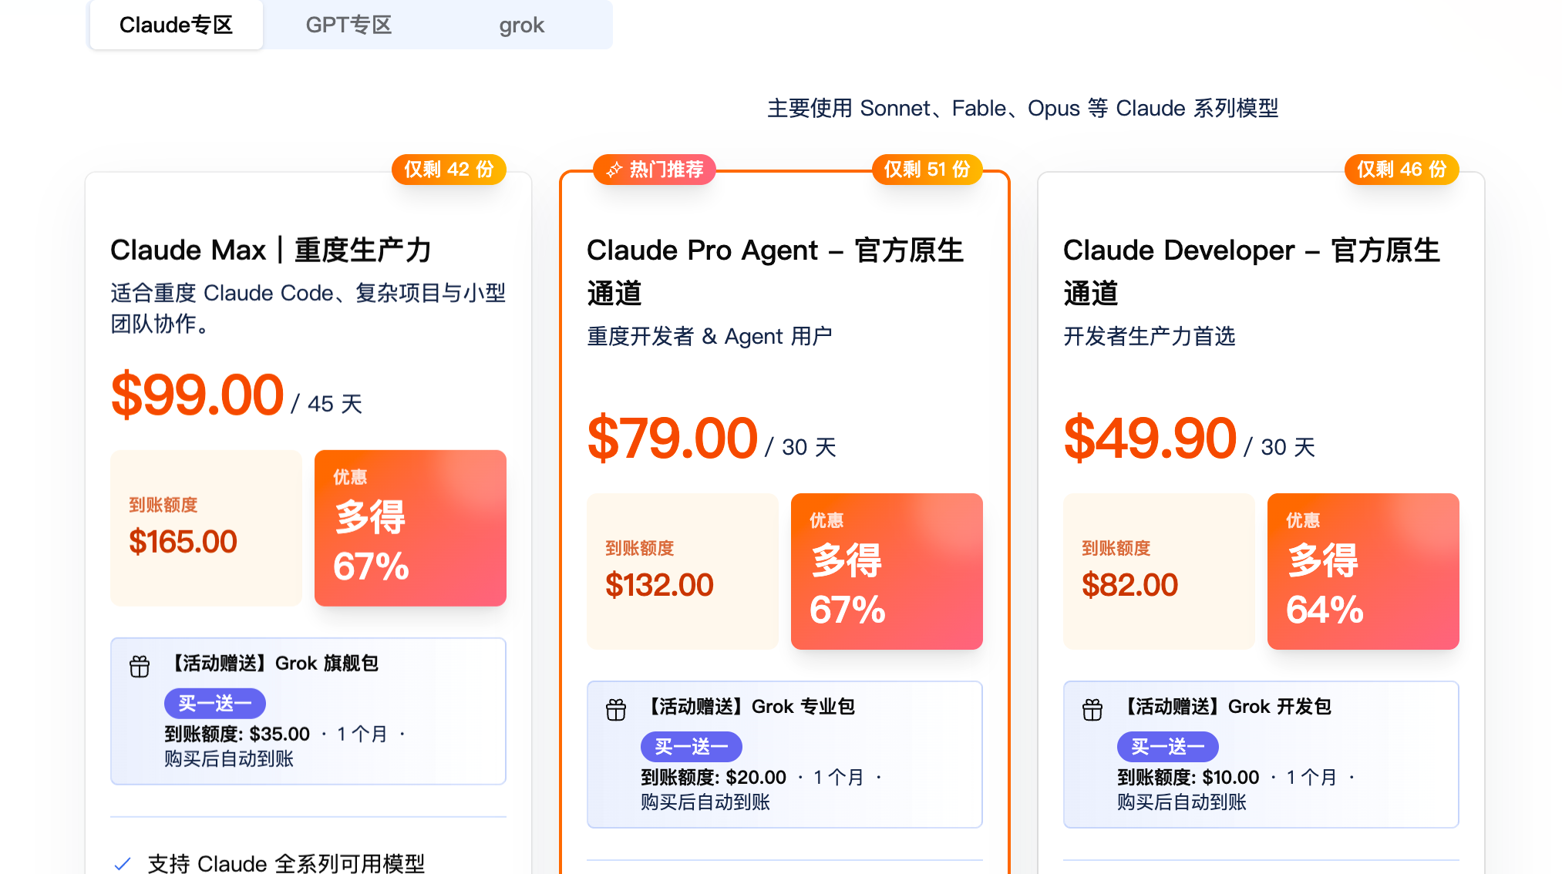Click the gift icon beside Grok 开发包
This screenshot has height=874, width=1562.
point(1092,709)
